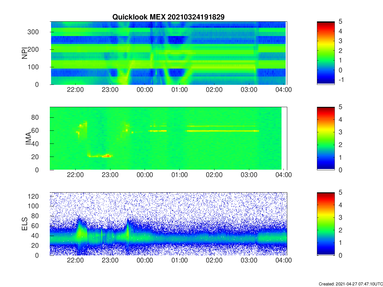Click the ELS panel colorbar

(x=326, y=224)
